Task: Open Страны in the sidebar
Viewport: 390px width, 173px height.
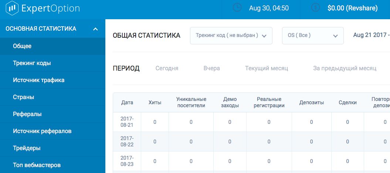Action: tap(52, 97)
